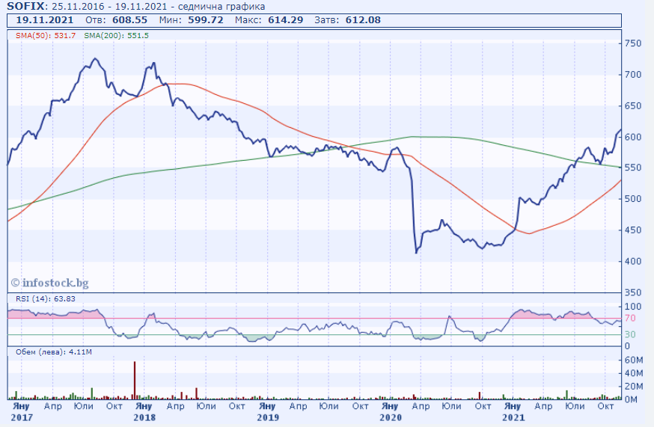Viewport: 654px width, 427px height.
Task: Click the 60M volume axis label
Action: coord(634,360)
